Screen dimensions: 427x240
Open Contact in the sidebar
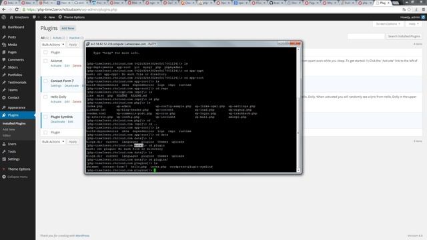pyautogui.click(x=13, y=97)
